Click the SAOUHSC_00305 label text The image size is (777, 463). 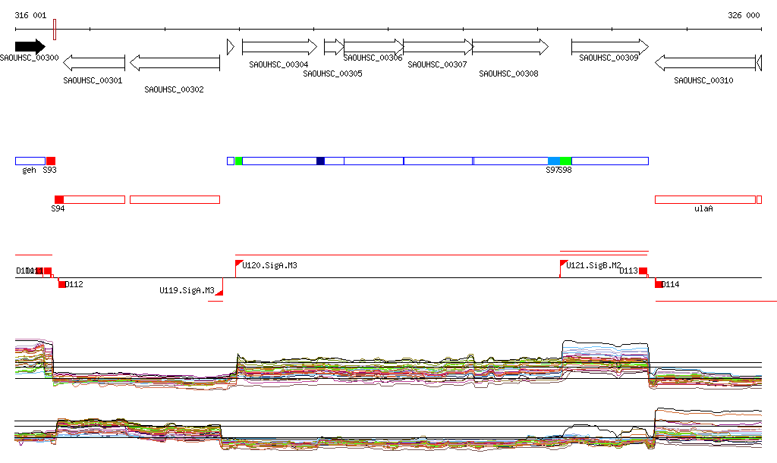(x=332, y=74)
